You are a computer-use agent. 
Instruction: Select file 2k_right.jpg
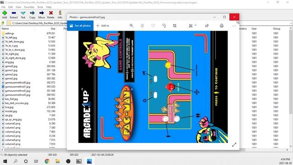coord(12,54)
